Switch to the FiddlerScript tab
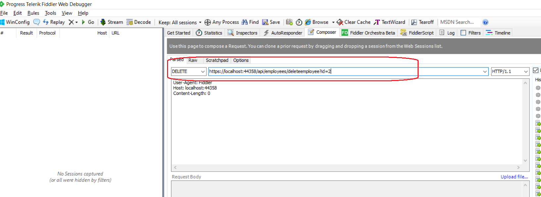The height and width of the screenshot is (197, 541). tap(417, 33)
